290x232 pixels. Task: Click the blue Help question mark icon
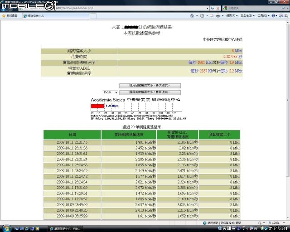[x=273, y=16]
